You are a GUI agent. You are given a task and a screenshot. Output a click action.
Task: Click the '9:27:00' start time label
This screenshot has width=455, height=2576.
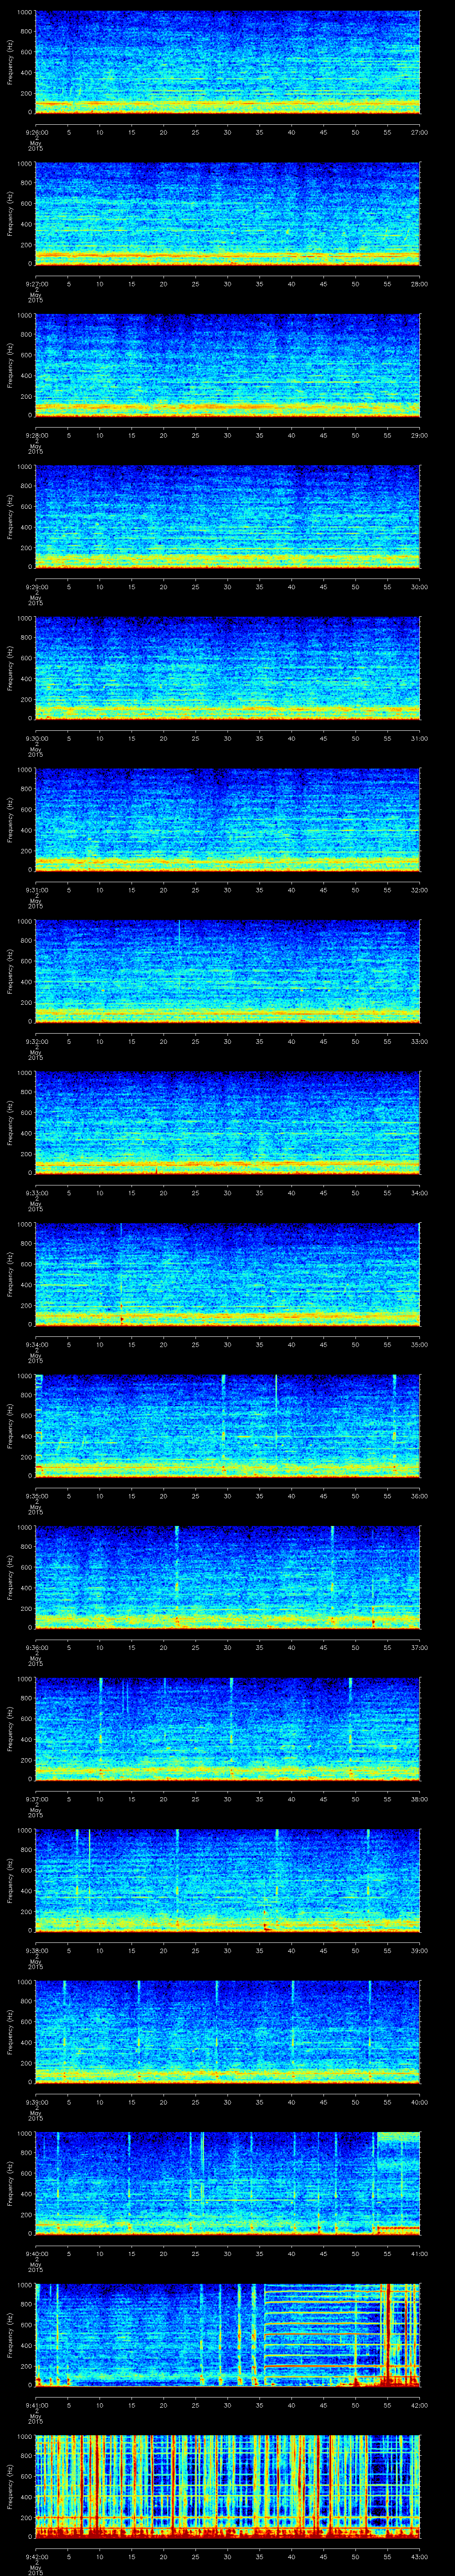(37, 284)
